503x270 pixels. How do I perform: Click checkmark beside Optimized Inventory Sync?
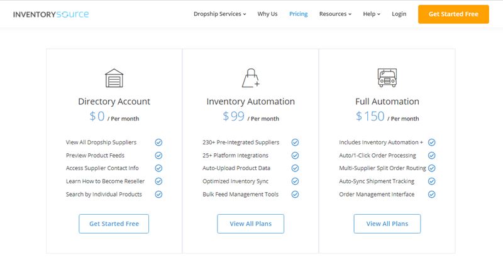[295, 181]
